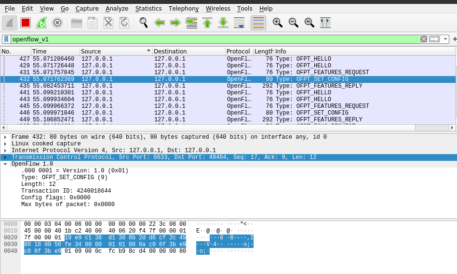Open the Tools menu
The image size is (457, 274).
point(244,9)
